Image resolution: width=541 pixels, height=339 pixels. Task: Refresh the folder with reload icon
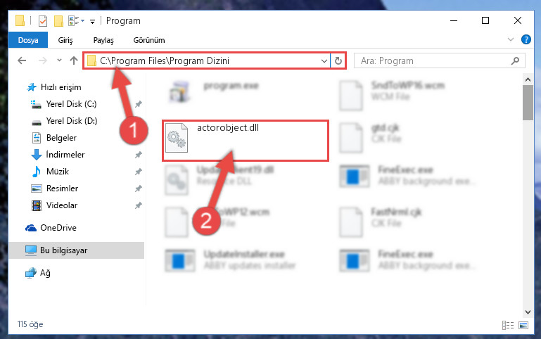pyautogui.click(x=338, y=61)
